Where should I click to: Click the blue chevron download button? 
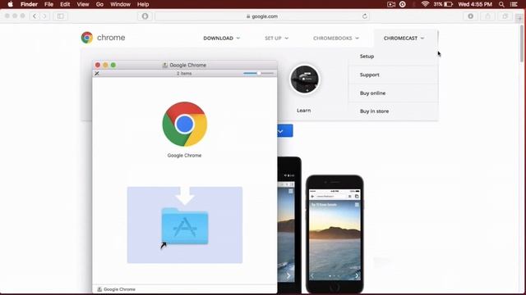[285, 131]
